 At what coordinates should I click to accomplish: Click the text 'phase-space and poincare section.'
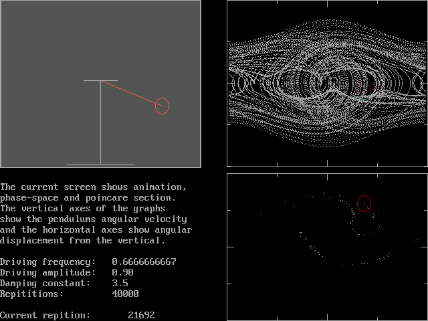tap(88, 198)
